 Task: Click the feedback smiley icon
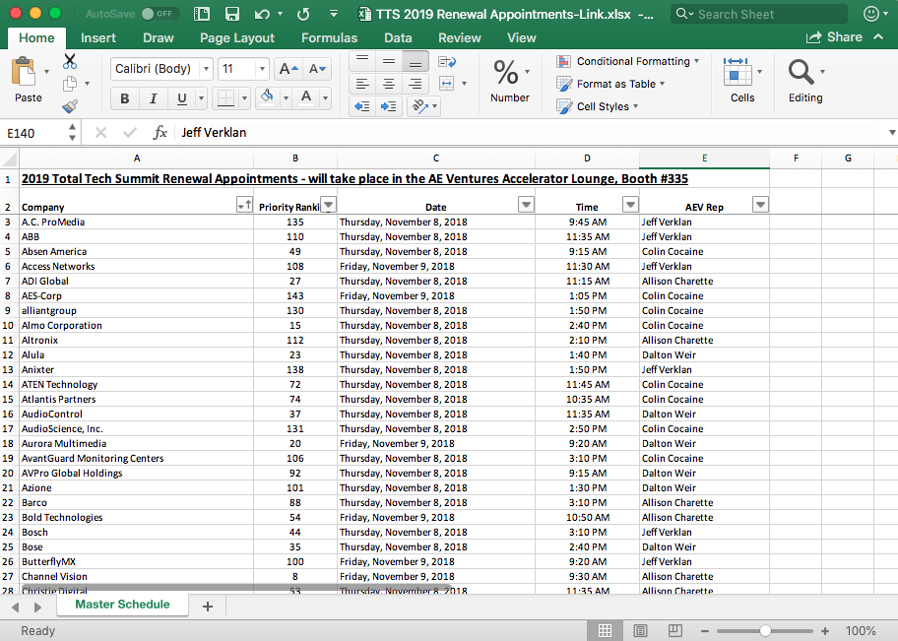871,14
